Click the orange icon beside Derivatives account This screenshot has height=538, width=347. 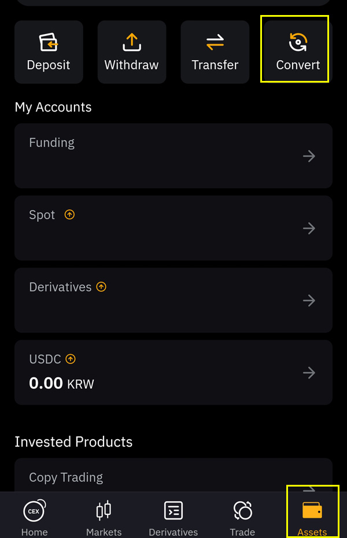(101, 287)
